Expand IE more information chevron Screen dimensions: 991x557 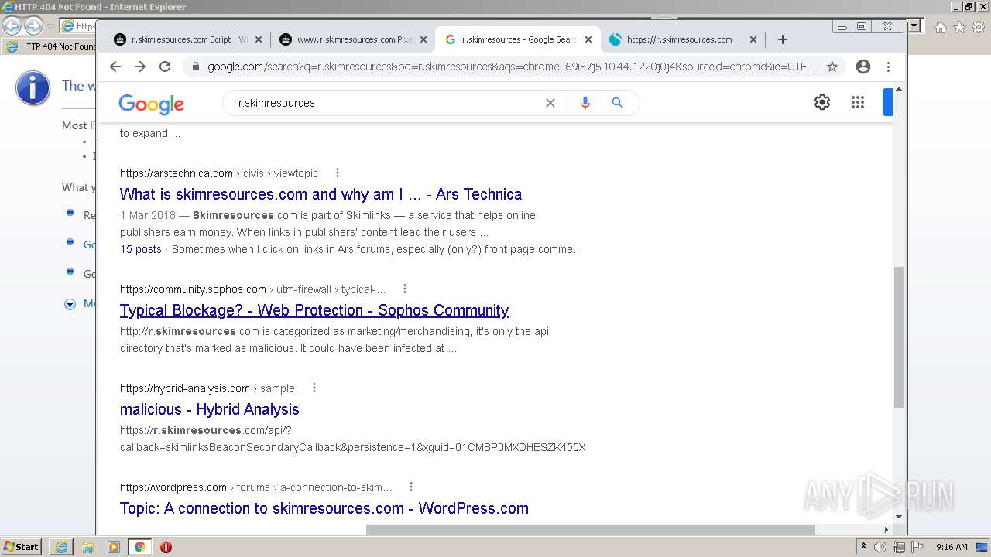pyautogui.click(x=70, y=304)
